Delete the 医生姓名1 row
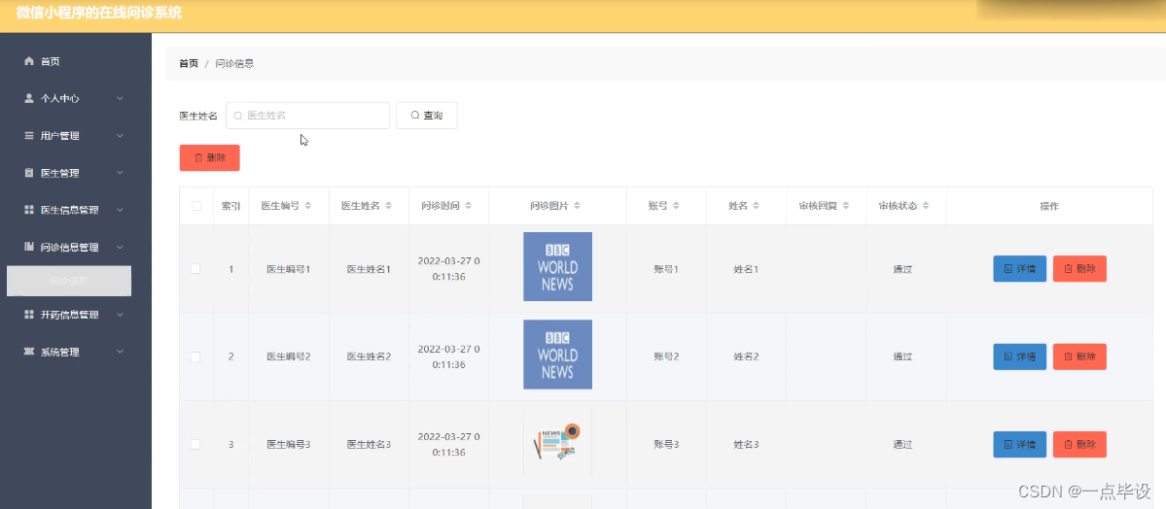This screenshot has width=1166, height=509. pyautogui.click(x=1079, y=269)
